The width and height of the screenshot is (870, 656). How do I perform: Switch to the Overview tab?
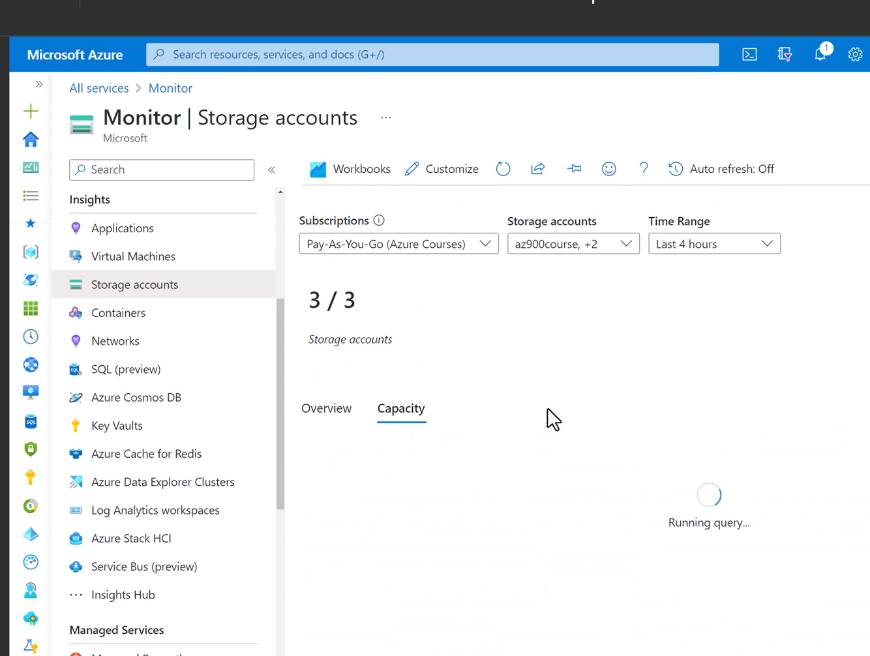point(326,408)
